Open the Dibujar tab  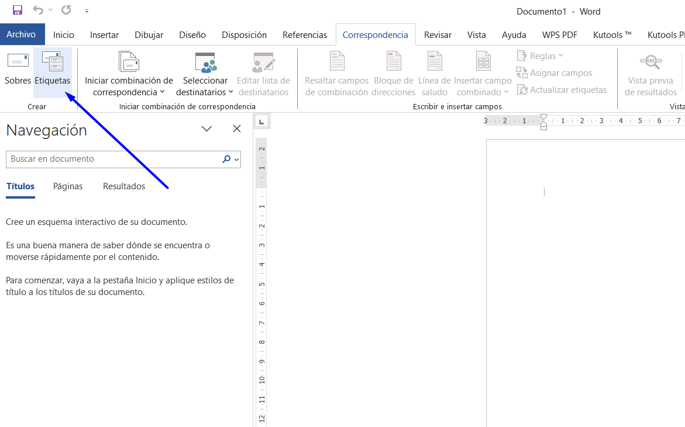[149, 35]
